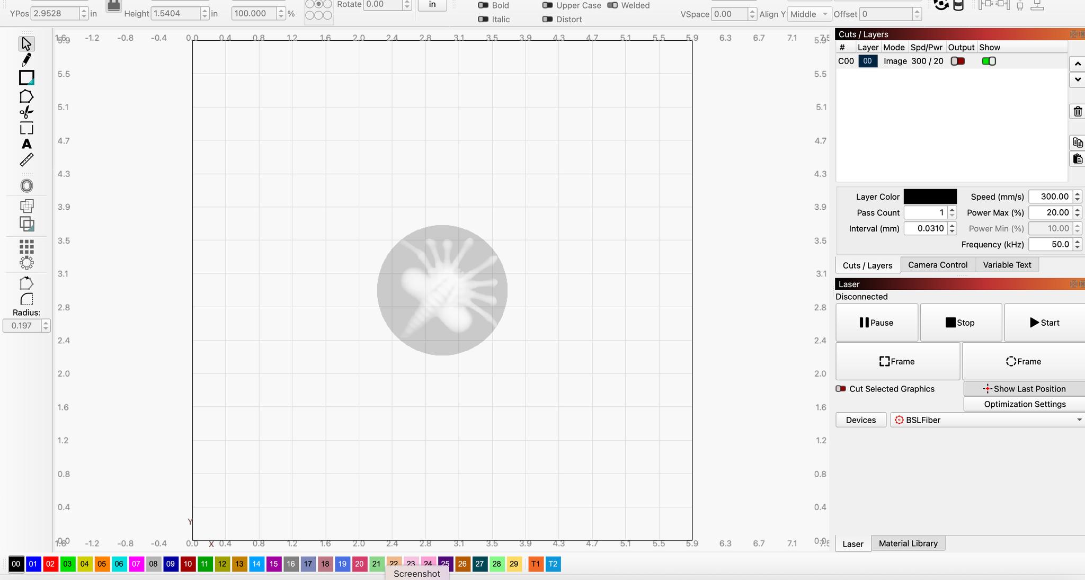Toggle the Welded text option
Image resolution: width=1085 pixels, height=580 pixels.
tap(612, 5)
